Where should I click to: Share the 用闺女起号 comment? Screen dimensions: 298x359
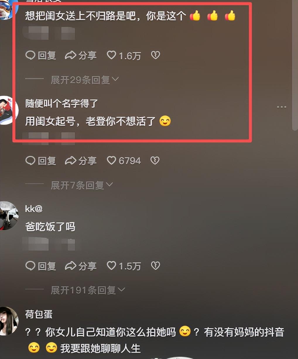coord(81,160)
